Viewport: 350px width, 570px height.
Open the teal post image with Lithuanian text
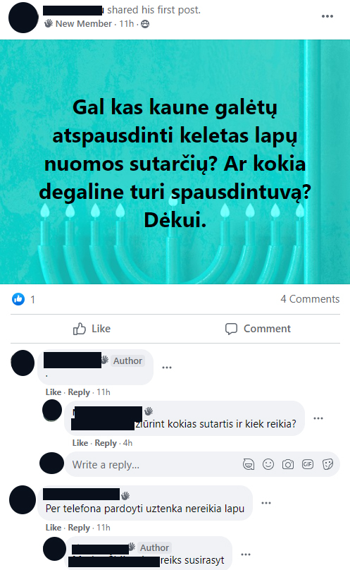[175, 162]
